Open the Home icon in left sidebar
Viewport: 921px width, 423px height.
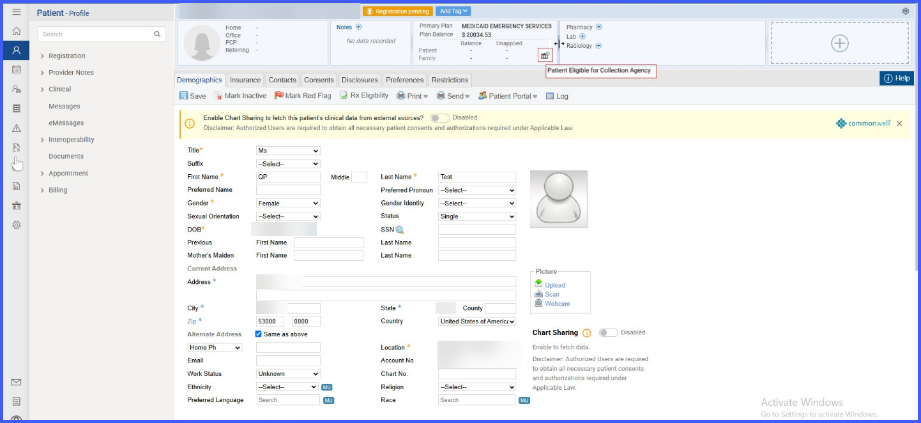17,31
